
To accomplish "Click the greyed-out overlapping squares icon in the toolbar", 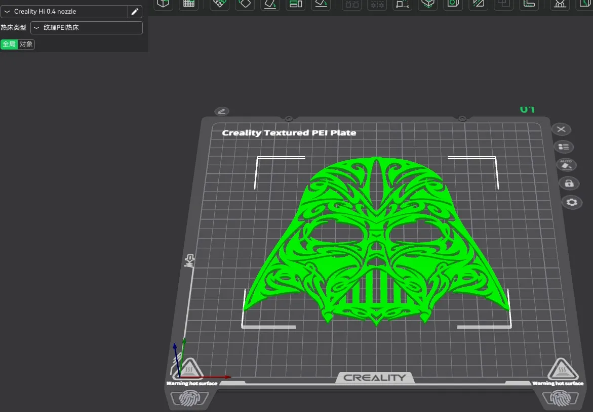I will click(x=504, y=4).
